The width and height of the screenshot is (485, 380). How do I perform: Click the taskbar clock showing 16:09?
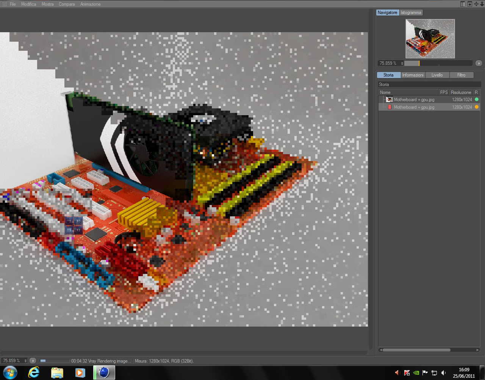[x=464, y=373]
